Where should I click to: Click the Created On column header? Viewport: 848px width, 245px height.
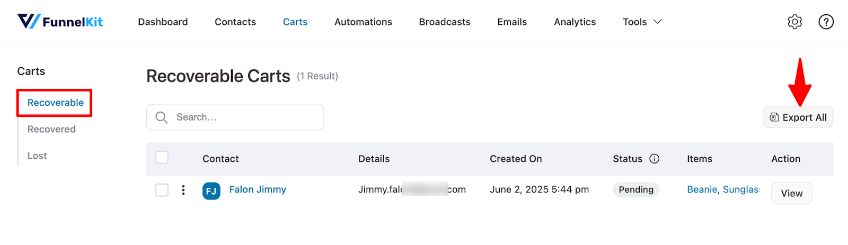[516, 159]
